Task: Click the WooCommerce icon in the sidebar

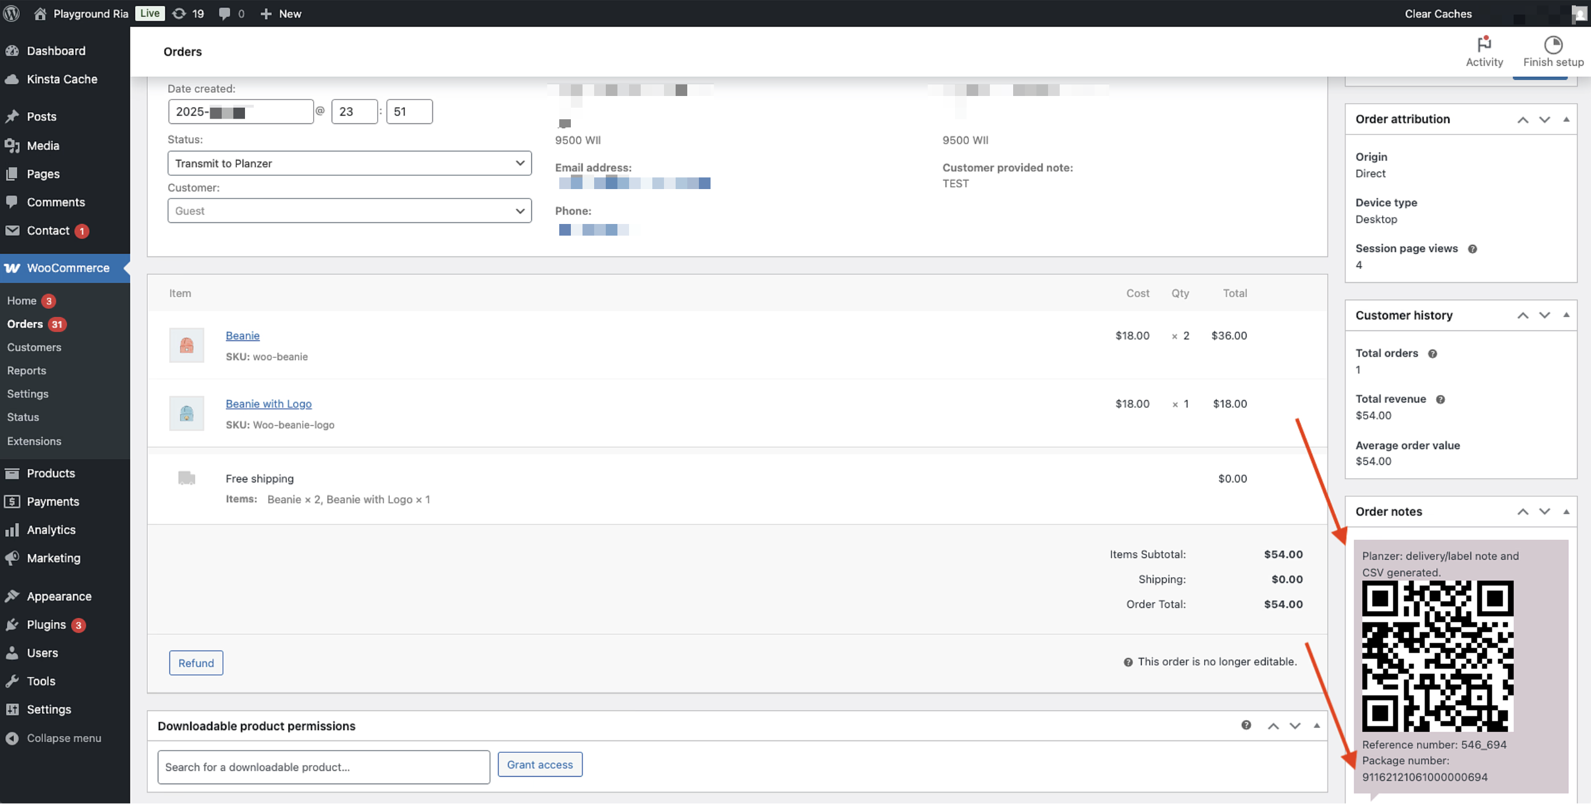Action: pyautogui.click(x=12, y=268)
